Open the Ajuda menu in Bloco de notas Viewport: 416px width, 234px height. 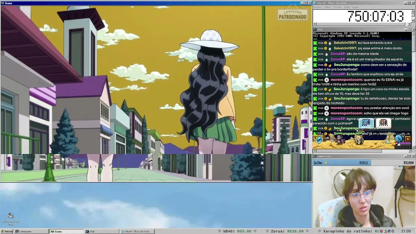355,7
